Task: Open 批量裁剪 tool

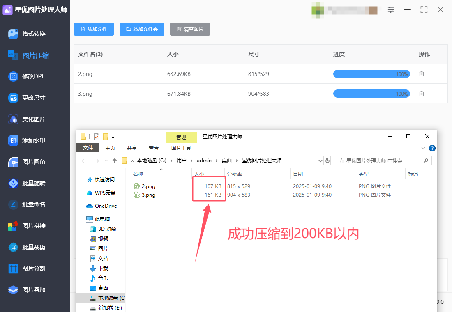Action: tap(27, 247)
